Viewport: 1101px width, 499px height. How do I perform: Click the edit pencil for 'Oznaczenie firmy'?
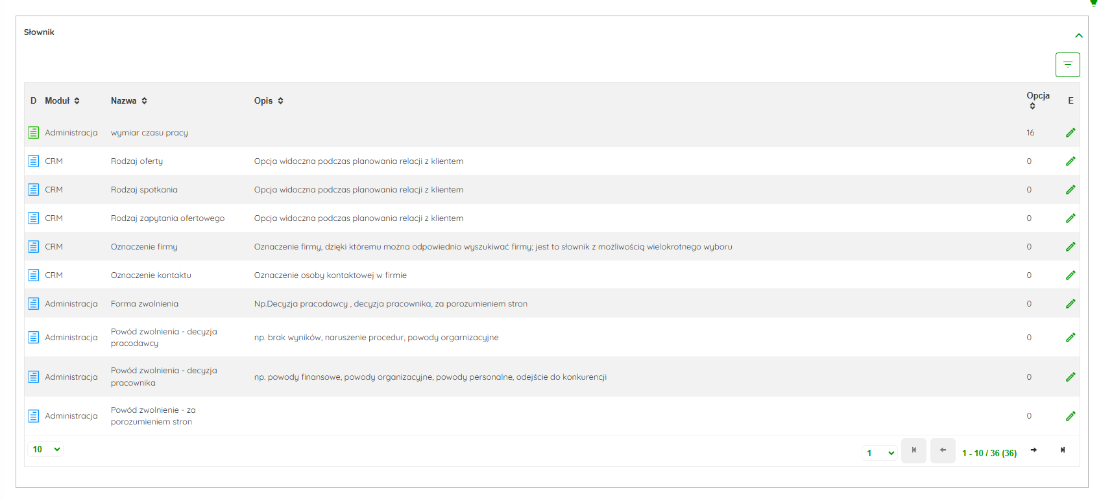click(1071, 247)
